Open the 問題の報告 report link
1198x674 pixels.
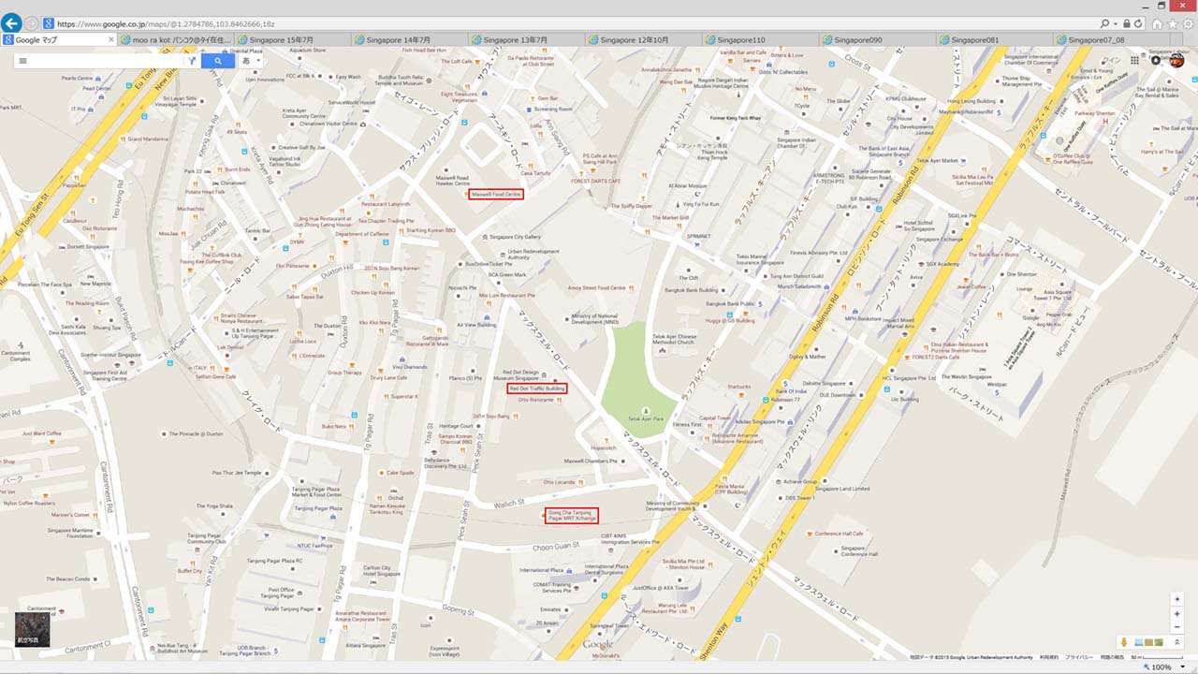pyautogui.click(x=1111, y=657)
